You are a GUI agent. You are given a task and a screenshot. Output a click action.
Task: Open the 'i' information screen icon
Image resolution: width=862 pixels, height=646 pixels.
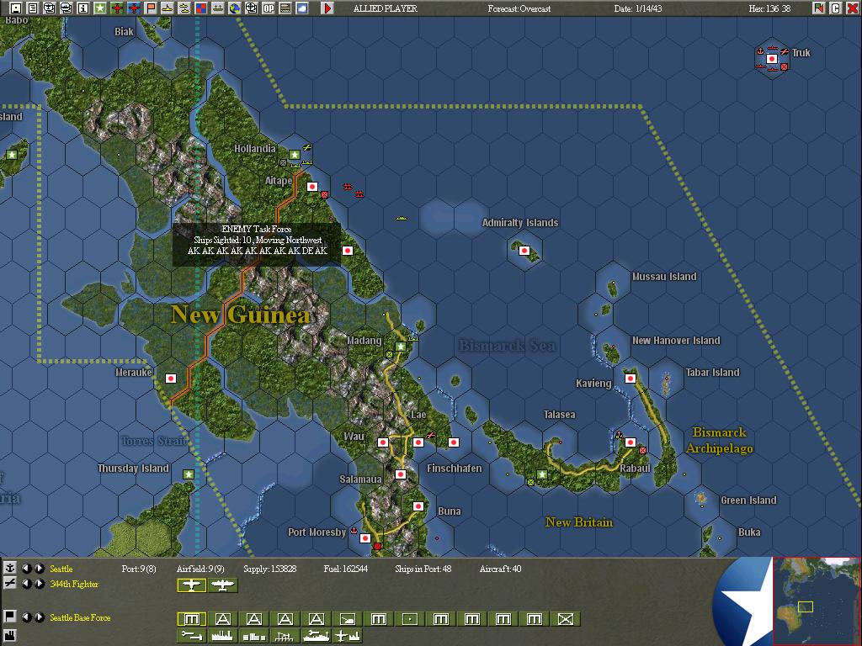[83, 8]
